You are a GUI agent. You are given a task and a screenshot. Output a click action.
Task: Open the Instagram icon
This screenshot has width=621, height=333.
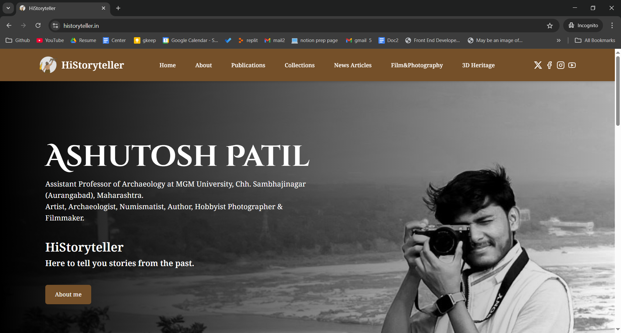click(x=561, y=65)
